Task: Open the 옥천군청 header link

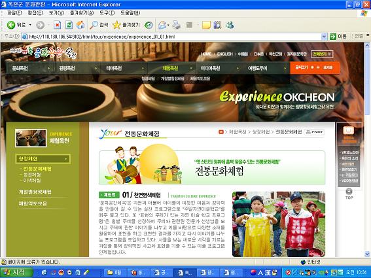Action: (x=275, y=54)
